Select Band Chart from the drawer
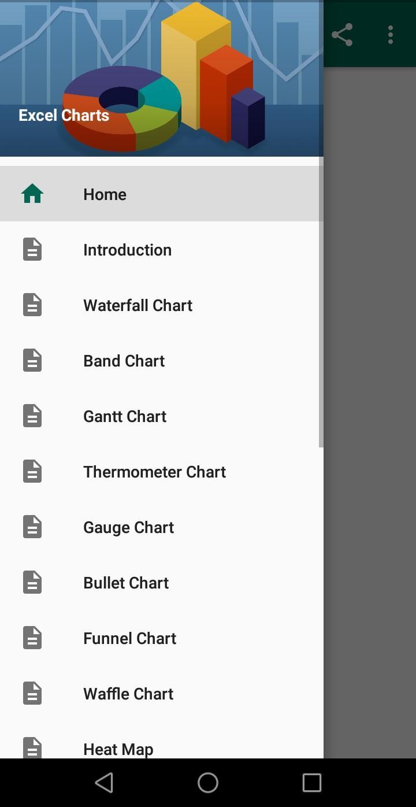Screen dimensions: 416x807 [124, 361]
